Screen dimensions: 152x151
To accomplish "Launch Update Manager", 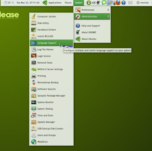I will (51, 122).
